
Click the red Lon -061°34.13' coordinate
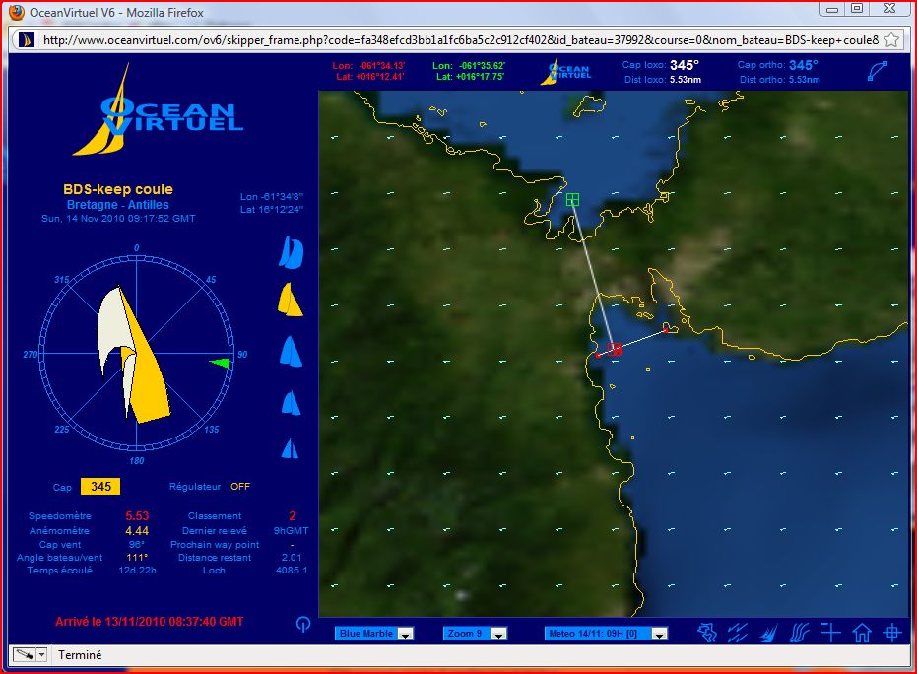coord(369,65)
